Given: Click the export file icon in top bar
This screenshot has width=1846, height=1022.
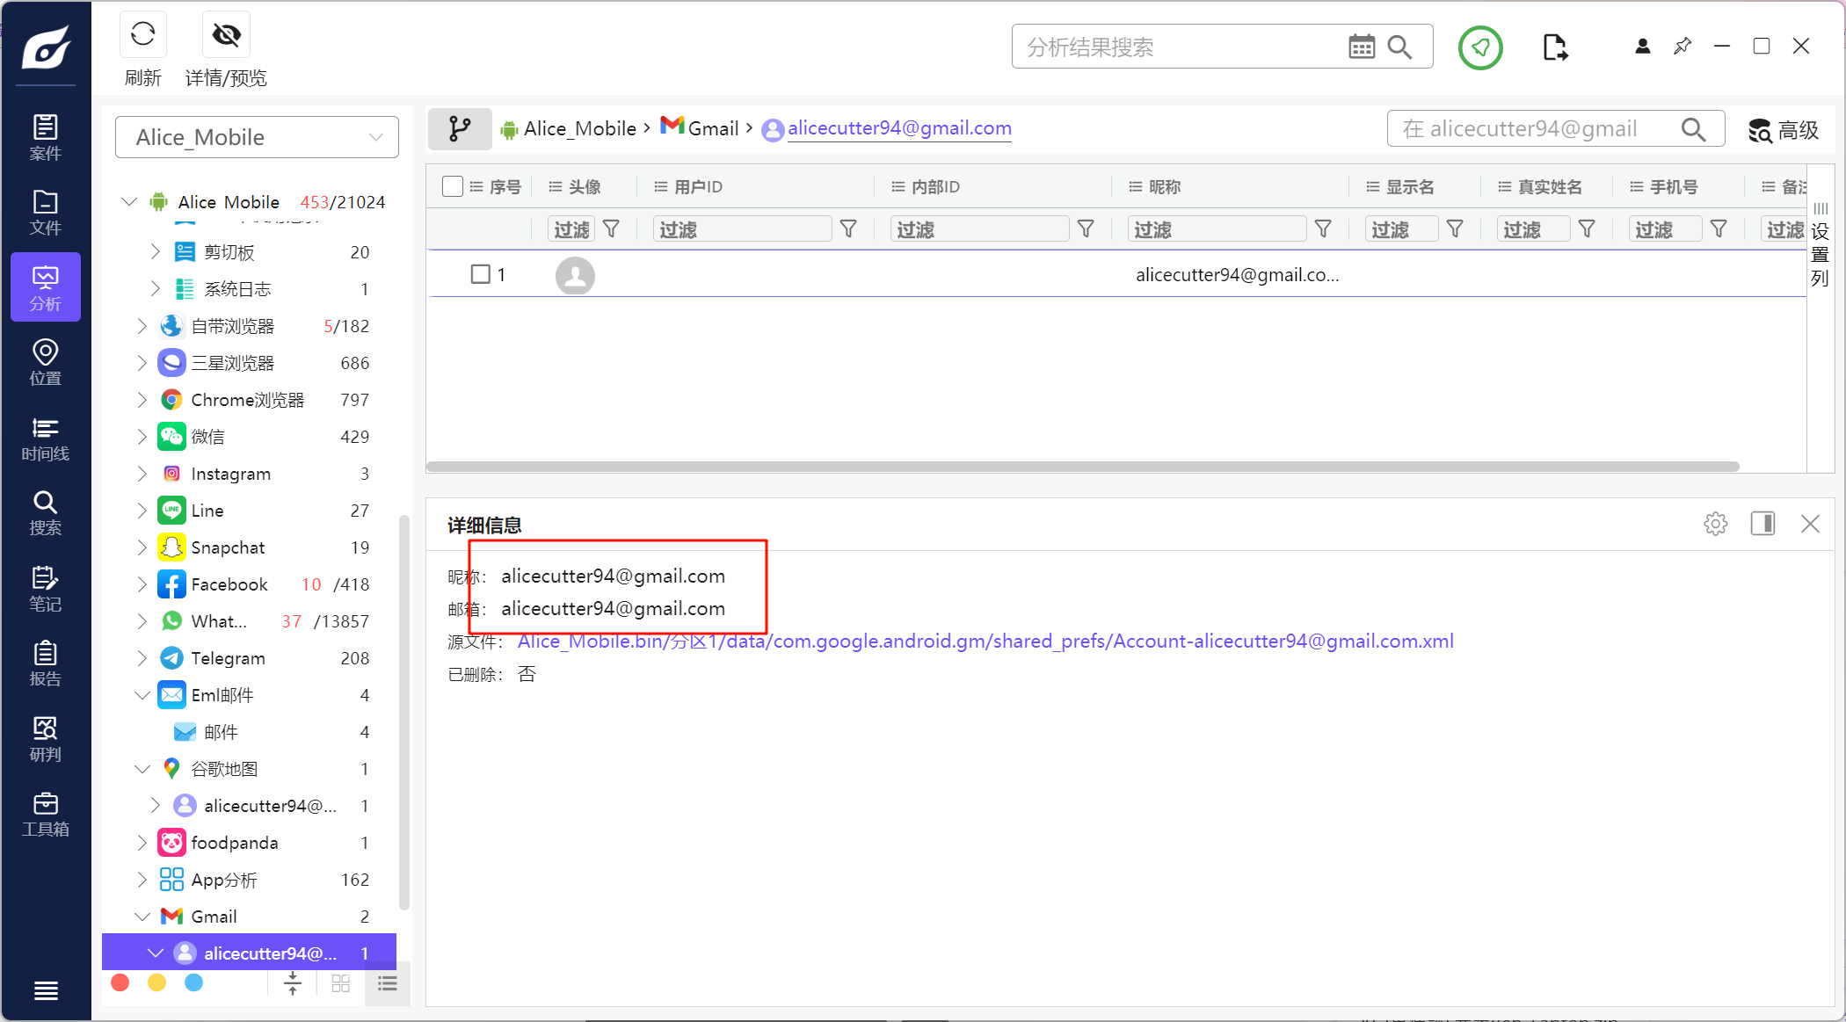Looking at the screenshot, I should (x=1554, y=47).
